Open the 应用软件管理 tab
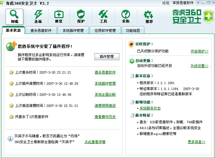This screenshot has height=158, width=215. [105, 30]
